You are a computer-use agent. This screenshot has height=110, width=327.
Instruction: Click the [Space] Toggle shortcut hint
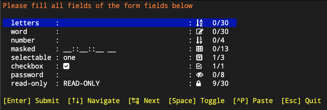[x=197, y=101]
